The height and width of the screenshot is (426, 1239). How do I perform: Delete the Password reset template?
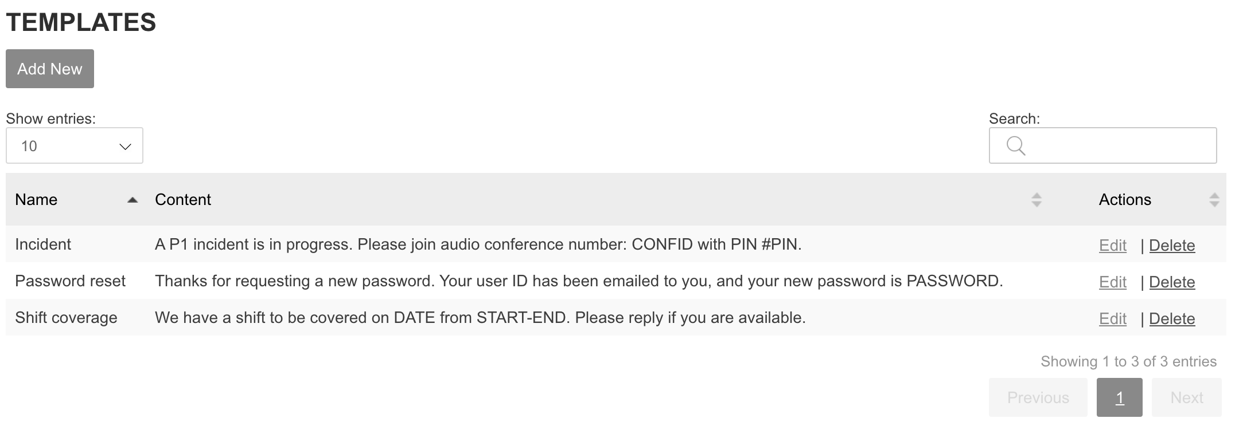1172,282
